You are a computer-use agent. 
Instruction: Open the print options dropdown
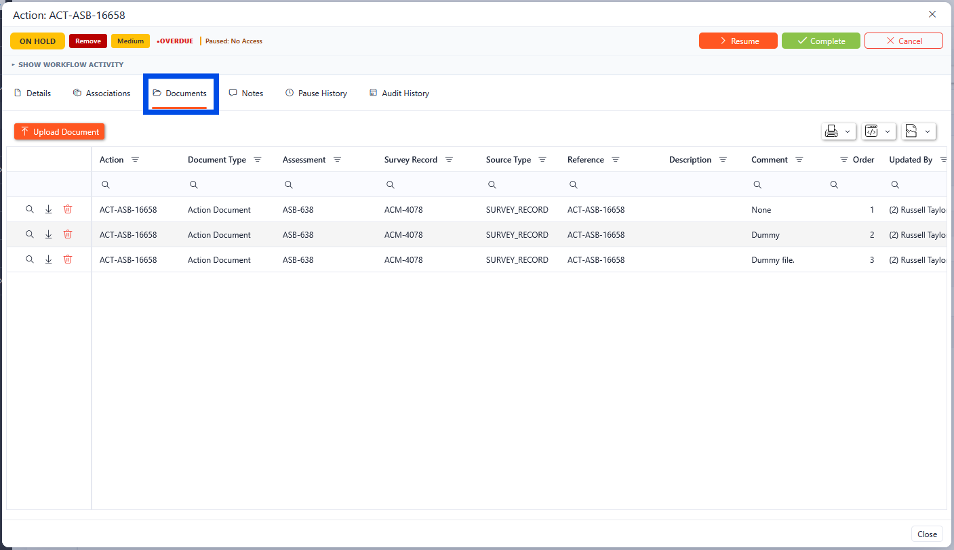point(838,131)
